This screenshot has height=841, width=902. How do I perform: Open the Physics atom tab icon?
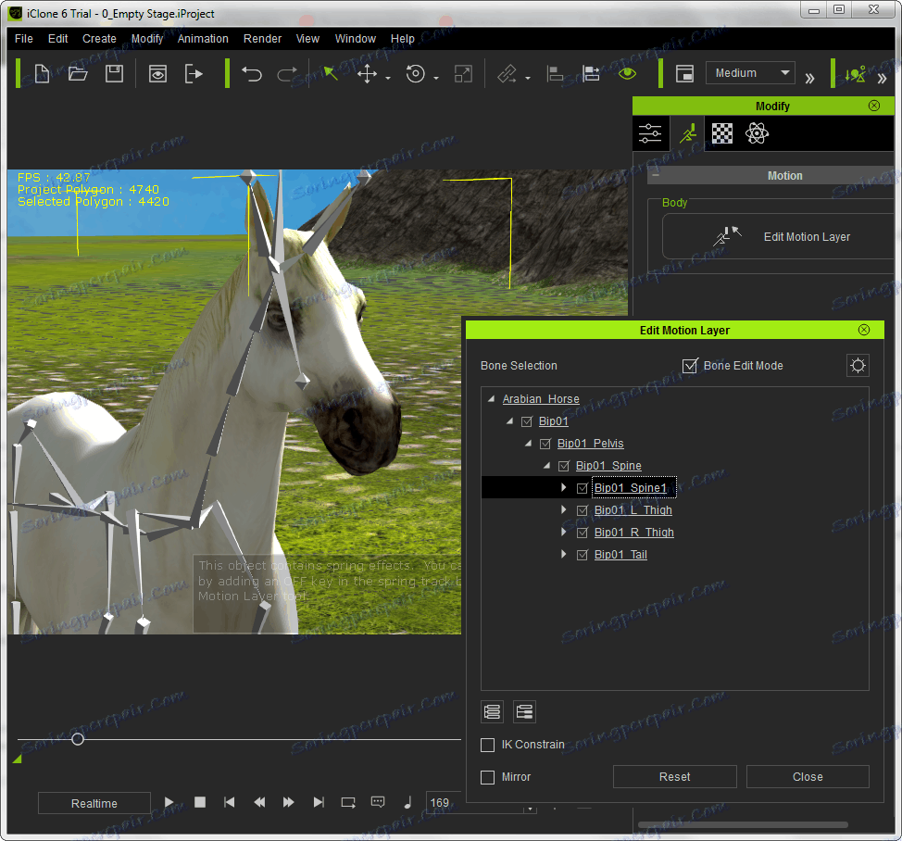click(757, 133)
